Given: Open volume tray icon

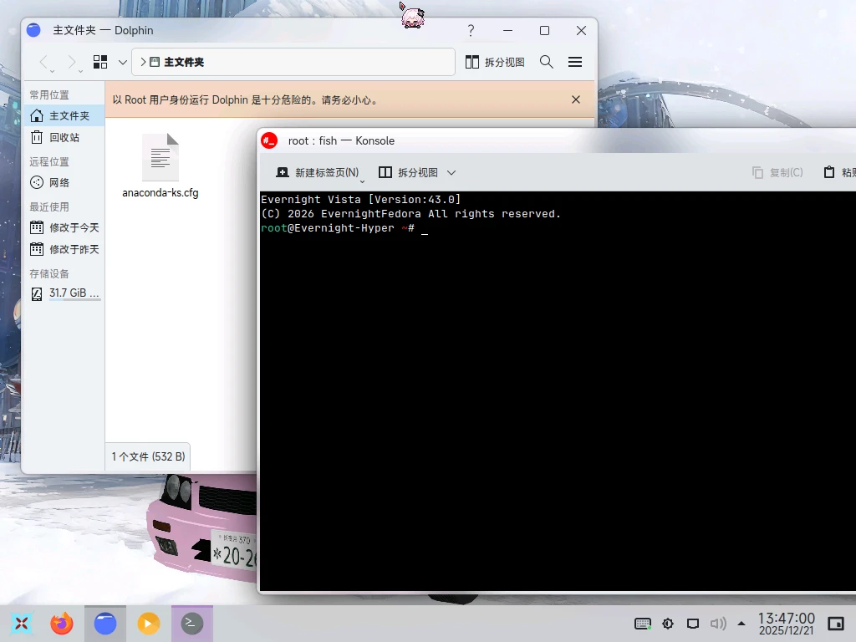Looking at the screenshot, I should (718, 624).
